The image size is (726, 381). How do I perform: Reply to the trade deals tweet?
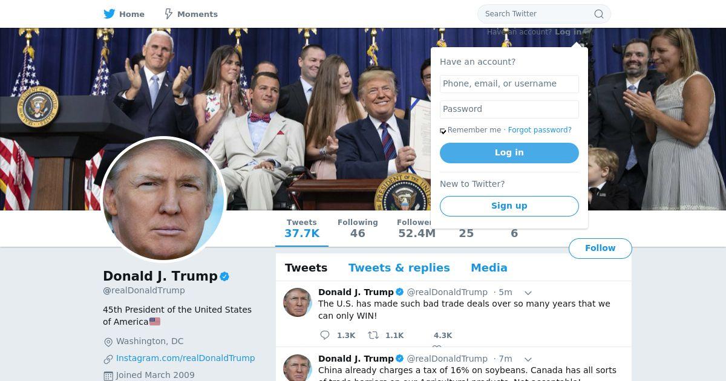325,335
